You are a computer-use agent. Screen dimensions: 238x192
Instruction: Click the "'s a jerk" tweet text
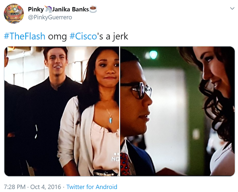113,37
